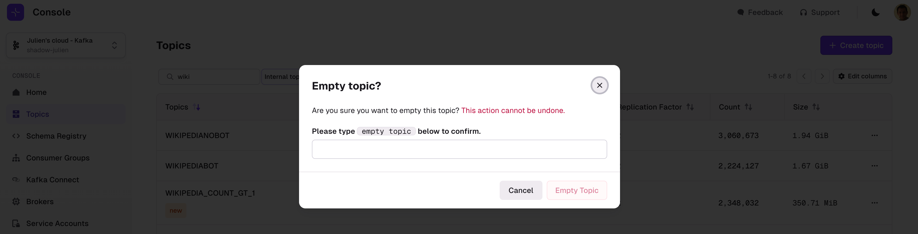Click the confirmation text input field
This screenshot has width=918, height=234.
(x=459, y=149)
